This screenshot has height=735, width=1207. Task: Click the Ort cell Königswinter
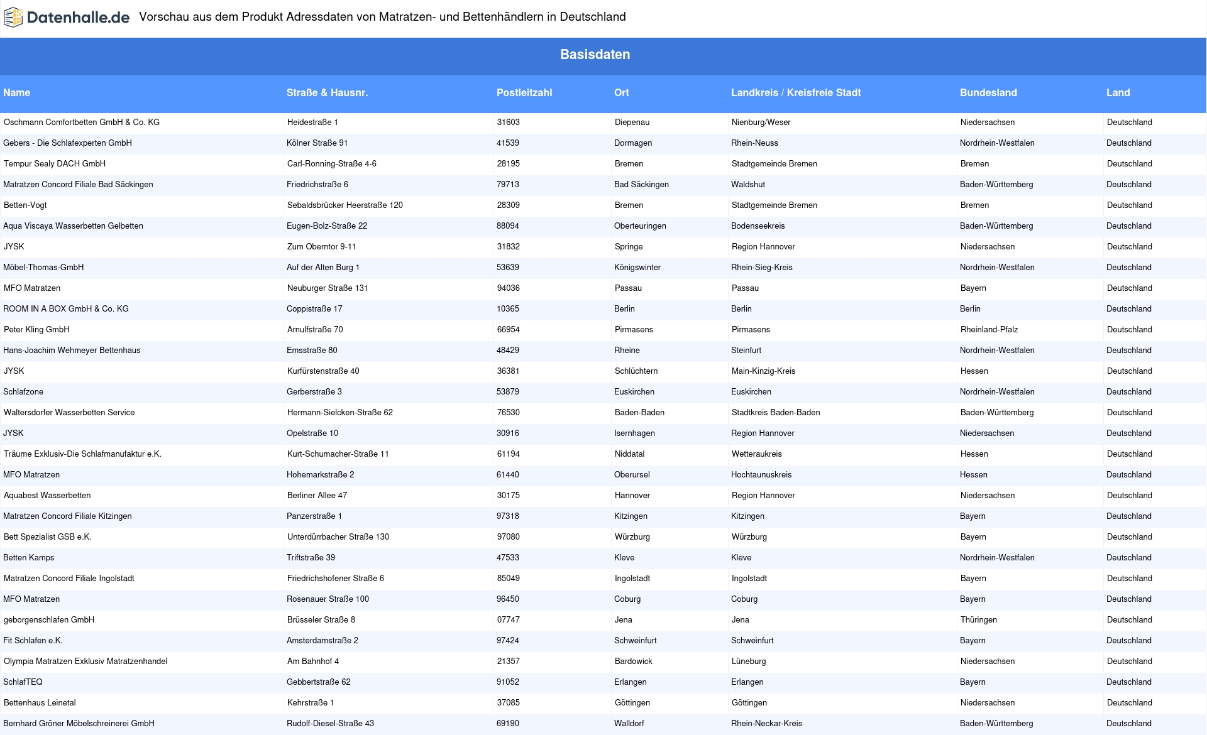point(637,268)
